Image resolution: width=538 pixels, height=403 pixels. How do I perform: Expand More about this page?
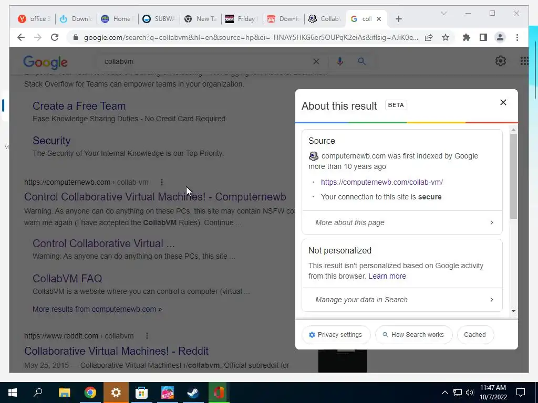tap(402, 222)
